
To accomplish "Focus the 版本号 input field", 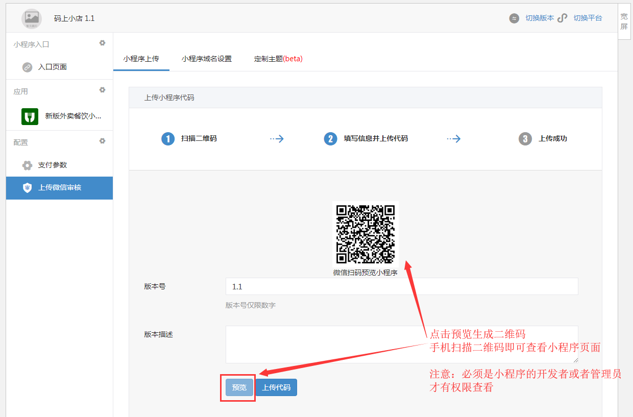I will pos(401,287).
